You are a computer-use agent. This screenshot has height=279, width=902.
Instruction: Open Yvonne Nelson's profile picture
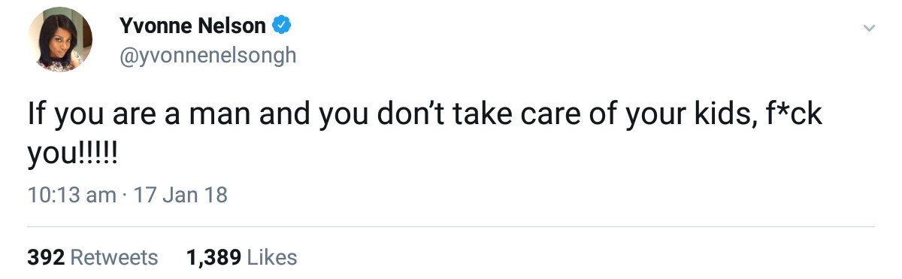point(60,41)
